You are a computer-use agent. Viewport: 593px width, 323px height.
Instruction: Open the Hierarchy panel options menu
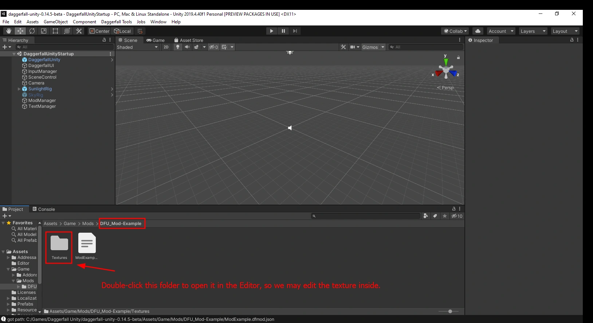coord(110,40)
